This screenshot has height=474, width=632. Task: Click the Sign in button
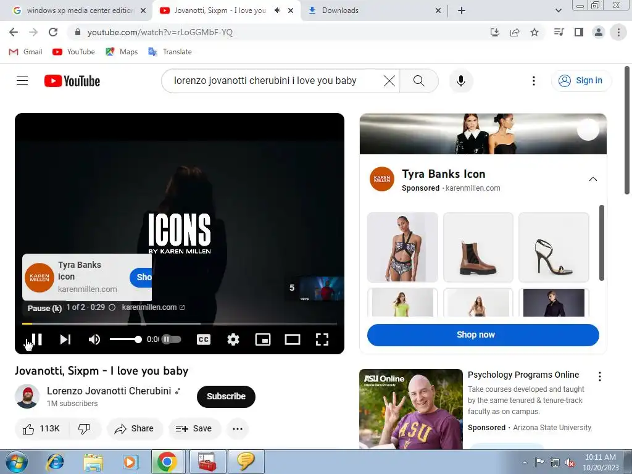pyautogui.click(x=581, y=81)
